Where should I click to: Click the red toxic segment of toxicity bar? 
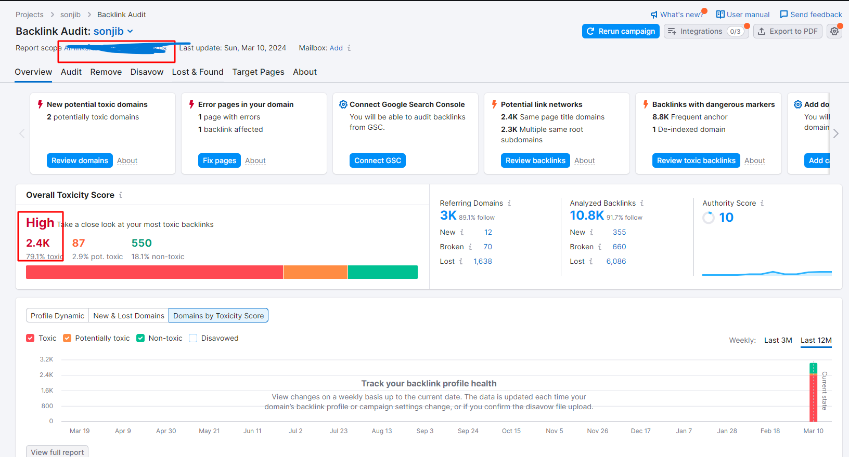pos(155,272)
